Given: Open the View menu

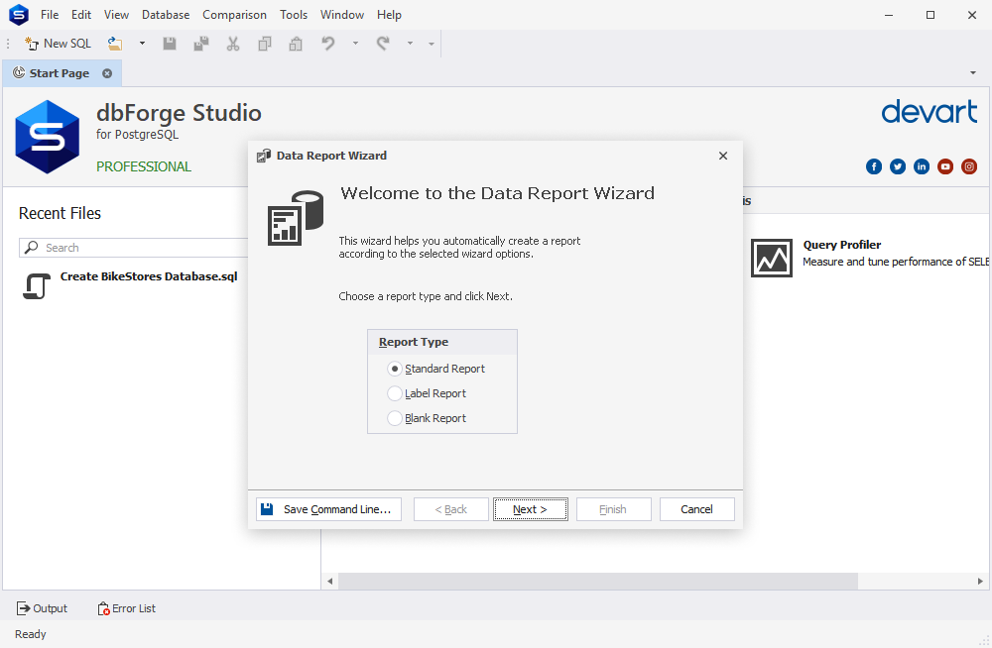Looking at the screenshot, I should pyautogui.click(x=116, y=15).
